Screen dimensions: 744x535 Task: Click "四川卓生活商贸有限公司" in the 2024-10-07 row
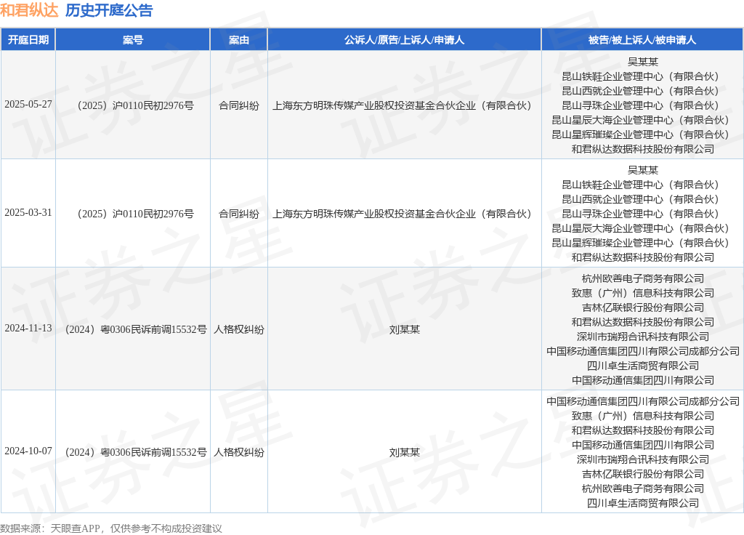pos(642,503)
